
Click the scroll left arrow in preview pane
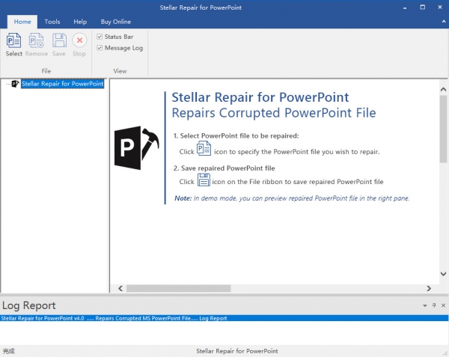(120, 288)
